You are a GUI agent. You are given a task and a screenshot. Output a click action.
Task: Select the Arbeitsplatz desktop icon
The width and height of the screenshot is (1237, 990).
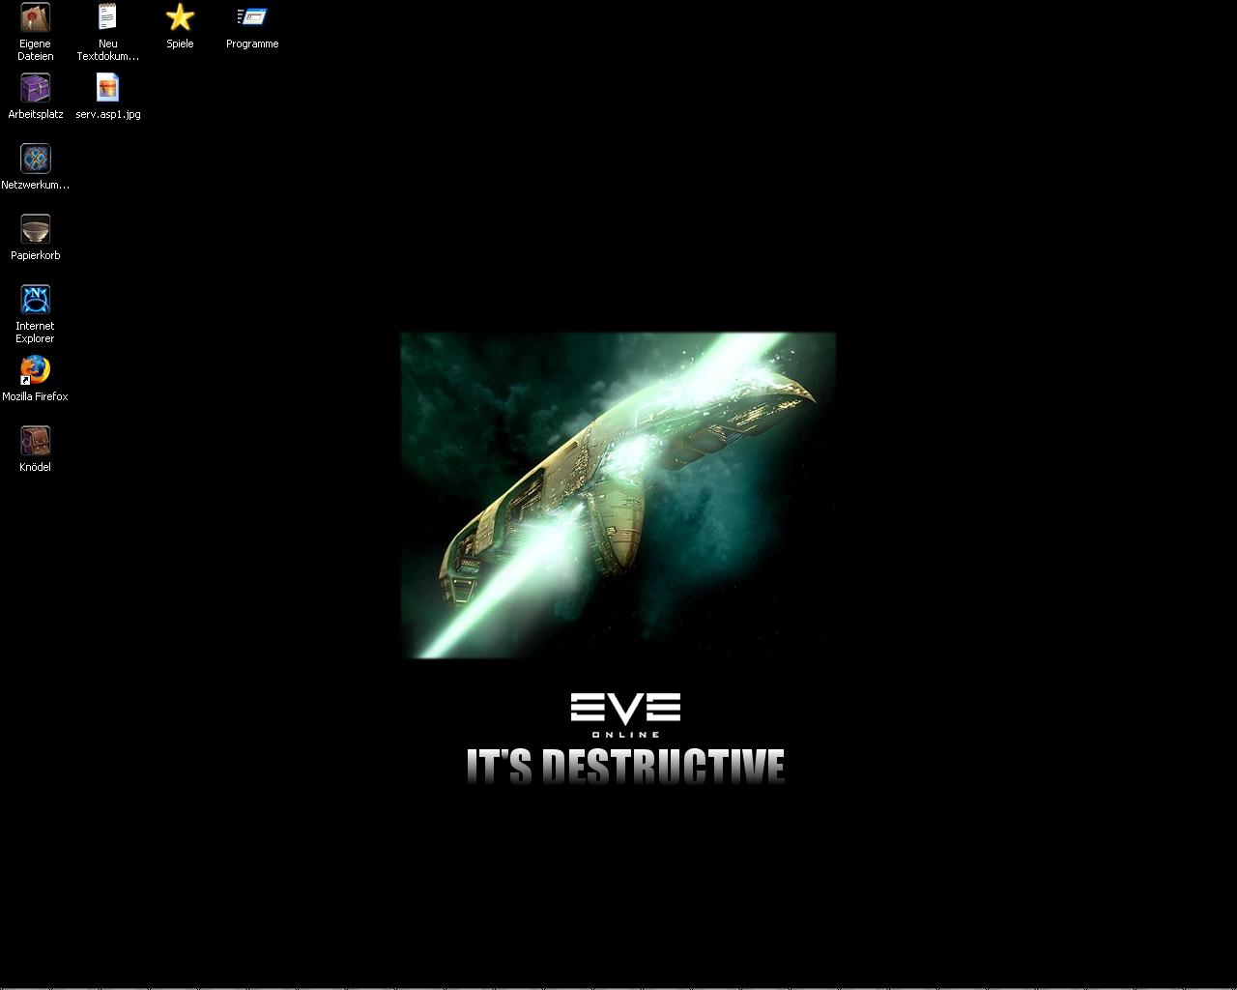pos(36,89)
